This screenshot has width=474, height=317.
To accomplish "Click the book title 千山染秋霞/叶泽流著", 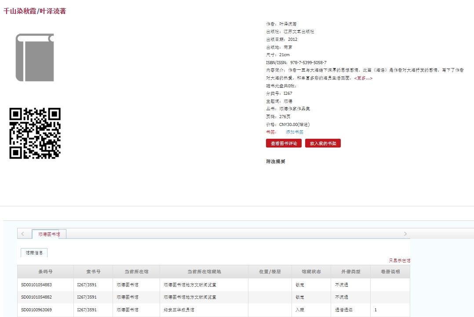I will coord(34,11).
